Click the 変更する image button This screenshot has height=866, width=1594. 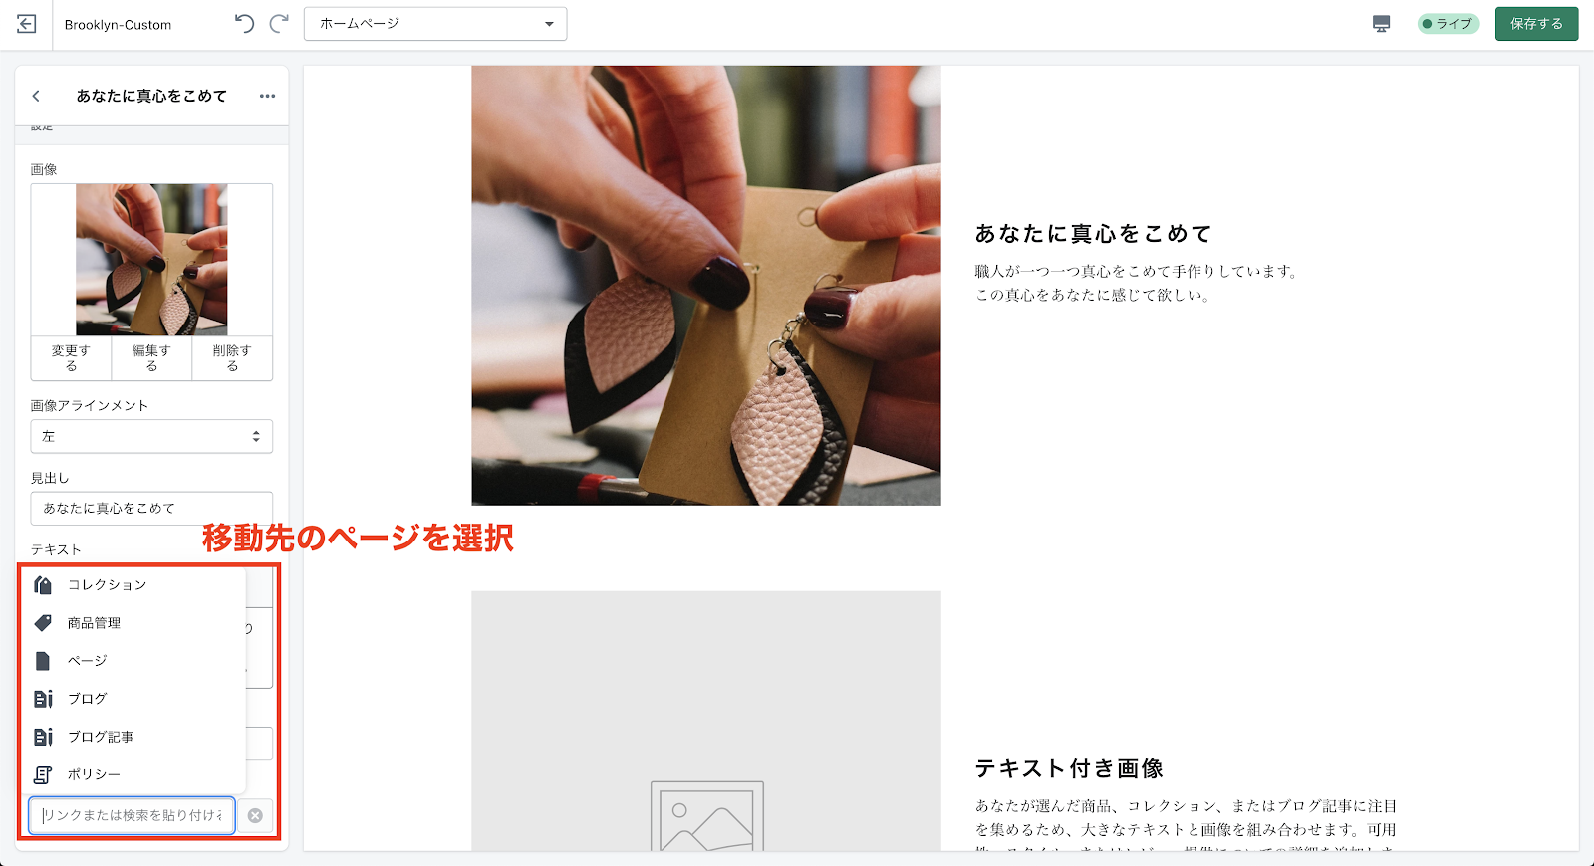click(71, 358)
